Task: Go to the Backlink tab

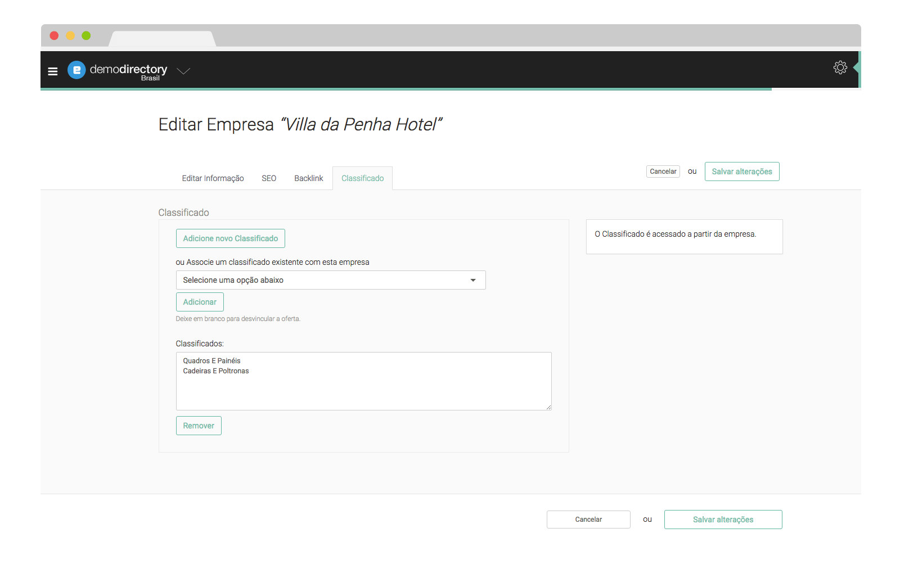Action: coord(309,178)
